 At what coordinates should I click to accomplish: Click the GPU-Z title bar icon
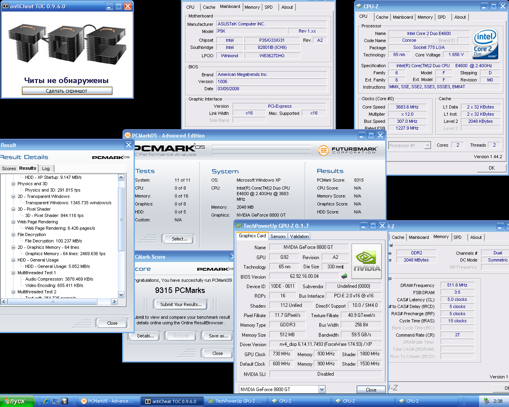click(239, 226)
